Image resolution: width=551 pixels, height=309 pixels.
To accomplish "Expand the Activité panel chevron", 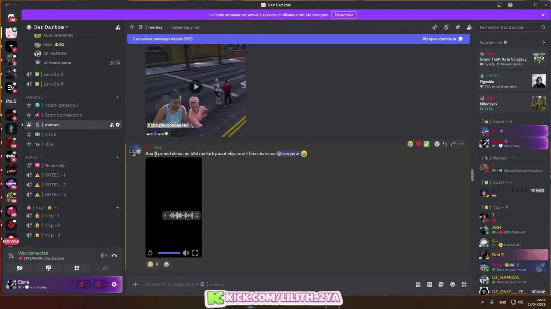I will [544, 42].
